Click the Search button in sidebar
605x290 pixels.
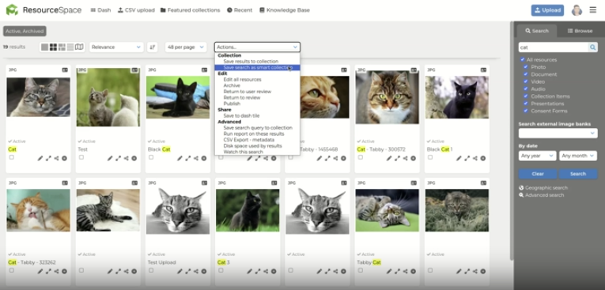click(x=578, y=174)
